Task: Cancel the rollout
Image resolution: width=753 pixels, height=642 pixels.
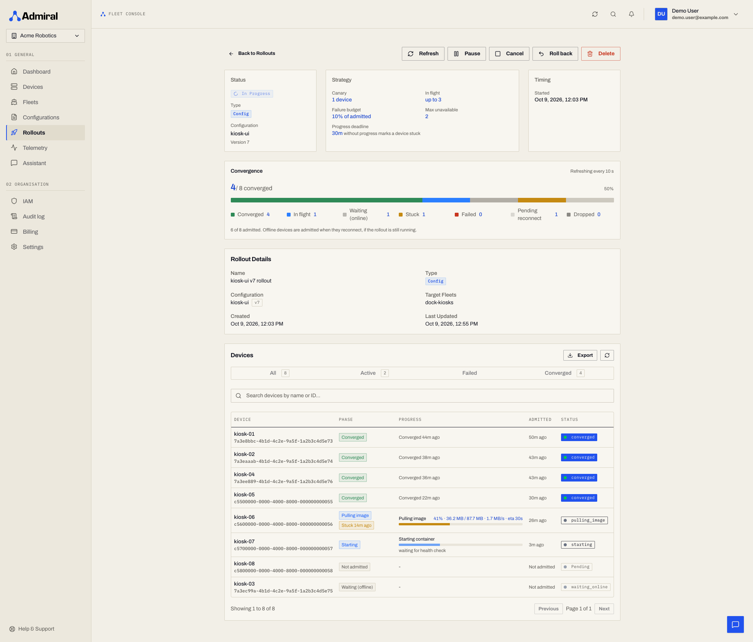Action: [509, 54]
